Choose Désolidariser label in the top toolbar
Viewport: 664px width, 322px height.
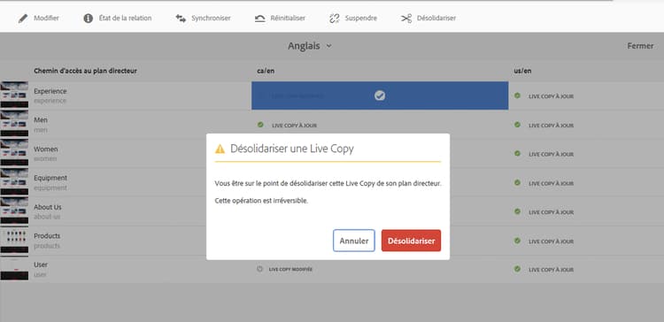click(436, 19)
